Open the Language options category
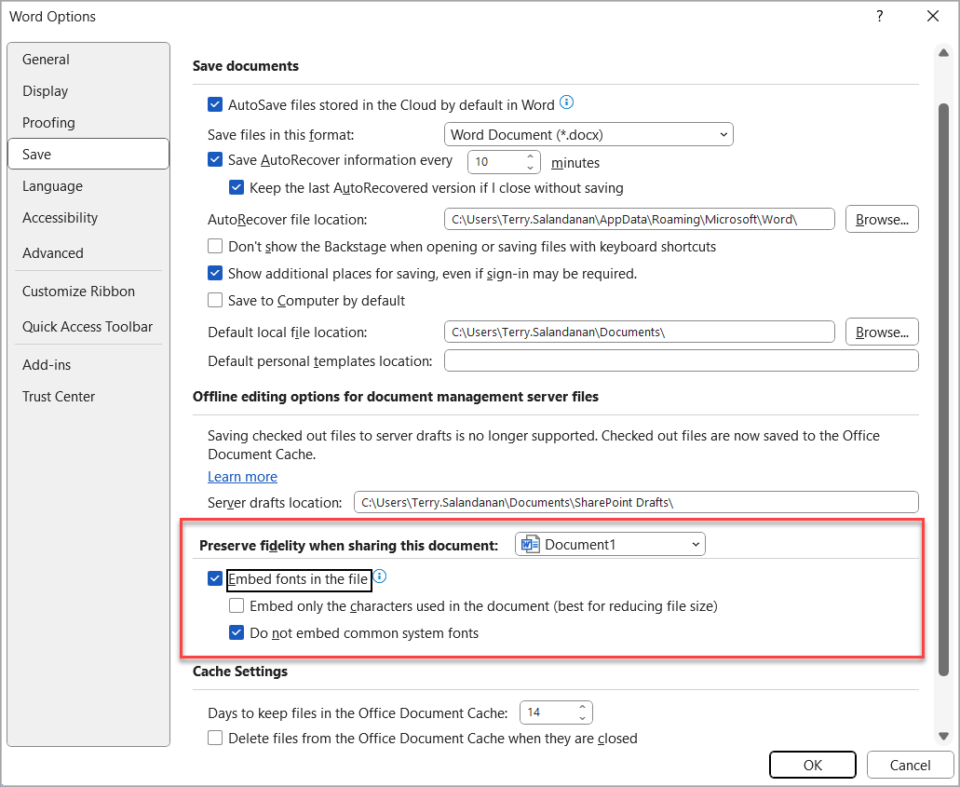 (x=88, y=185)
